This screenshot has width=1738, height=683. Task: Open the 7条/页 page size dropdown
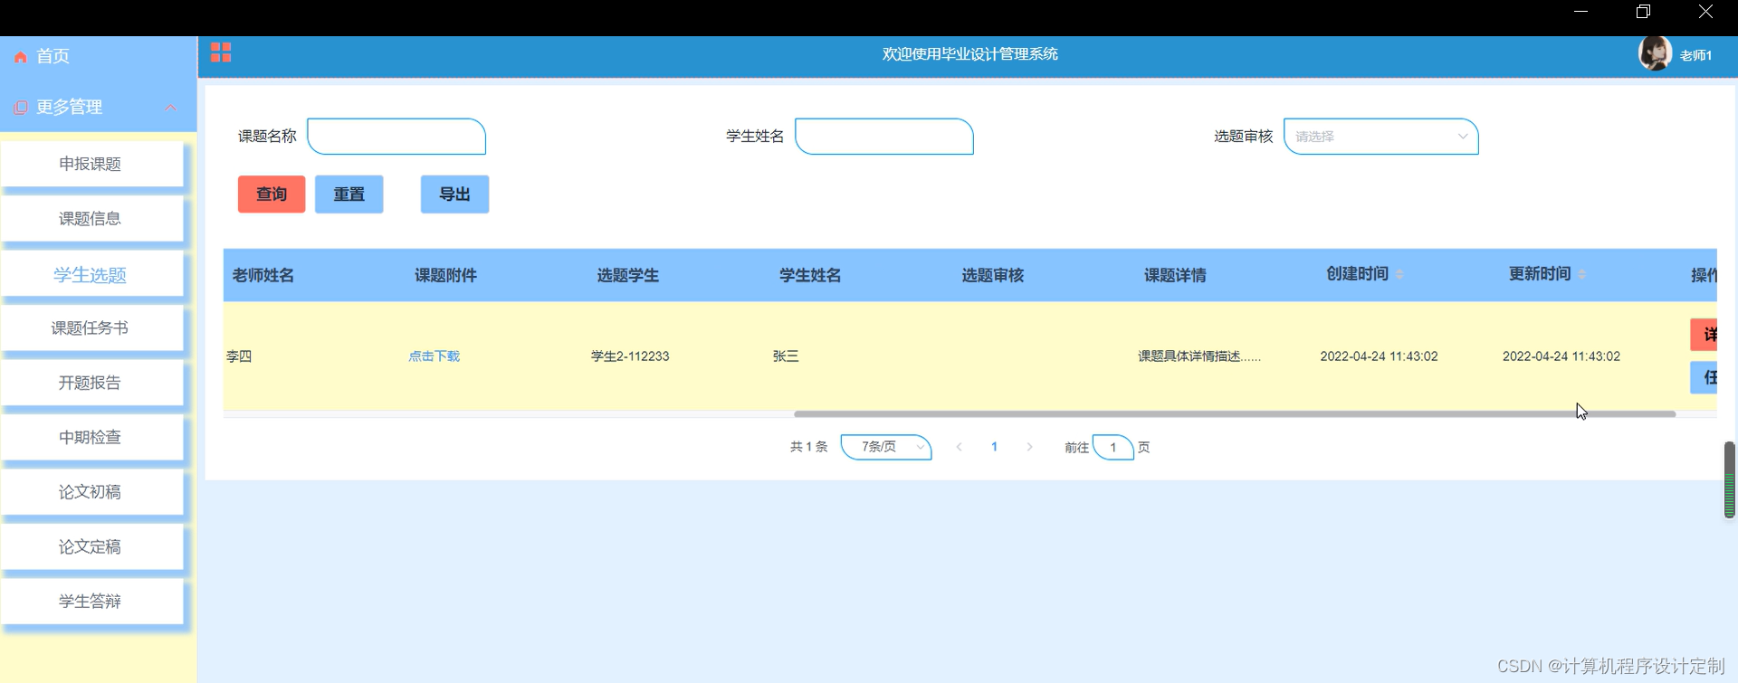886,447
